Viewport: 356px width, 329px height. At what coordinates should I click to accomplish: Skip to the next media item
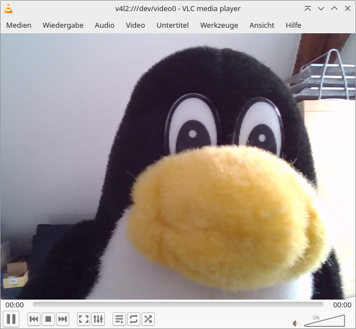click(x=63, y=319)
